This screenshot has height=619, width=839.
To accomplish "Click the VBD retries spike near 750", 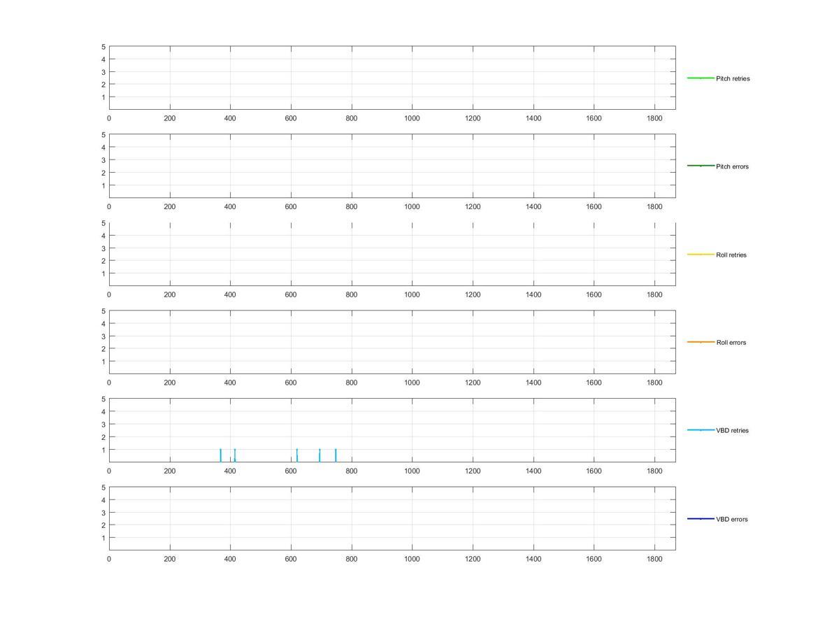I will [x=336, y=455].
